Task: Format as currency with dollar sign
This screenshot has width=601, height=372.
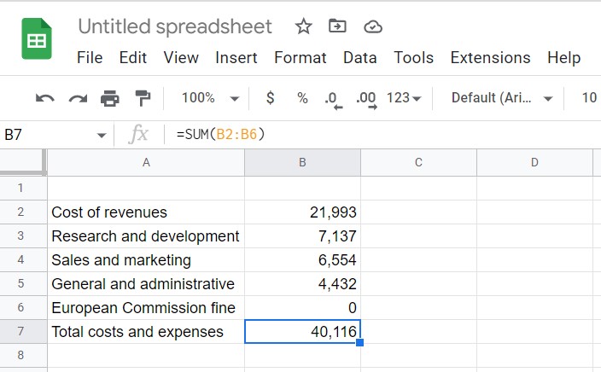Action: coord(271,98)
